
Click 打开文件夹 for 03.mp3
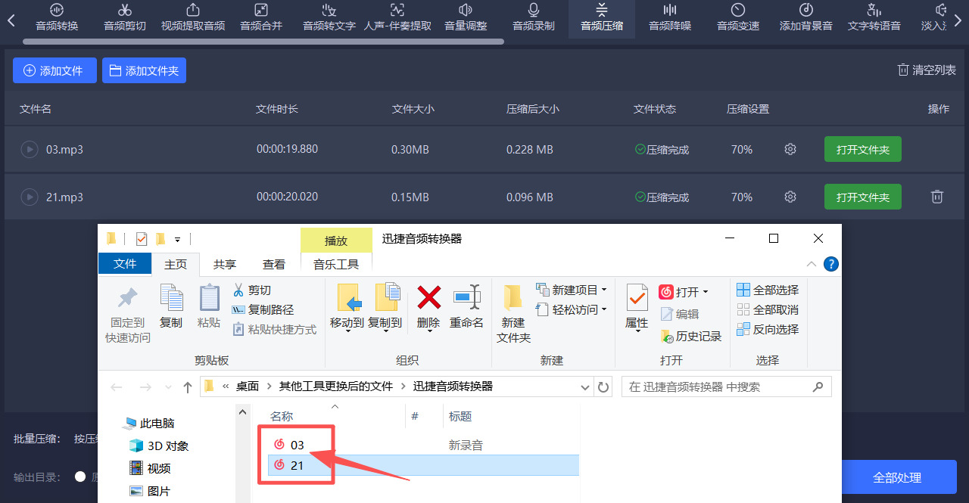click(863, 150)
